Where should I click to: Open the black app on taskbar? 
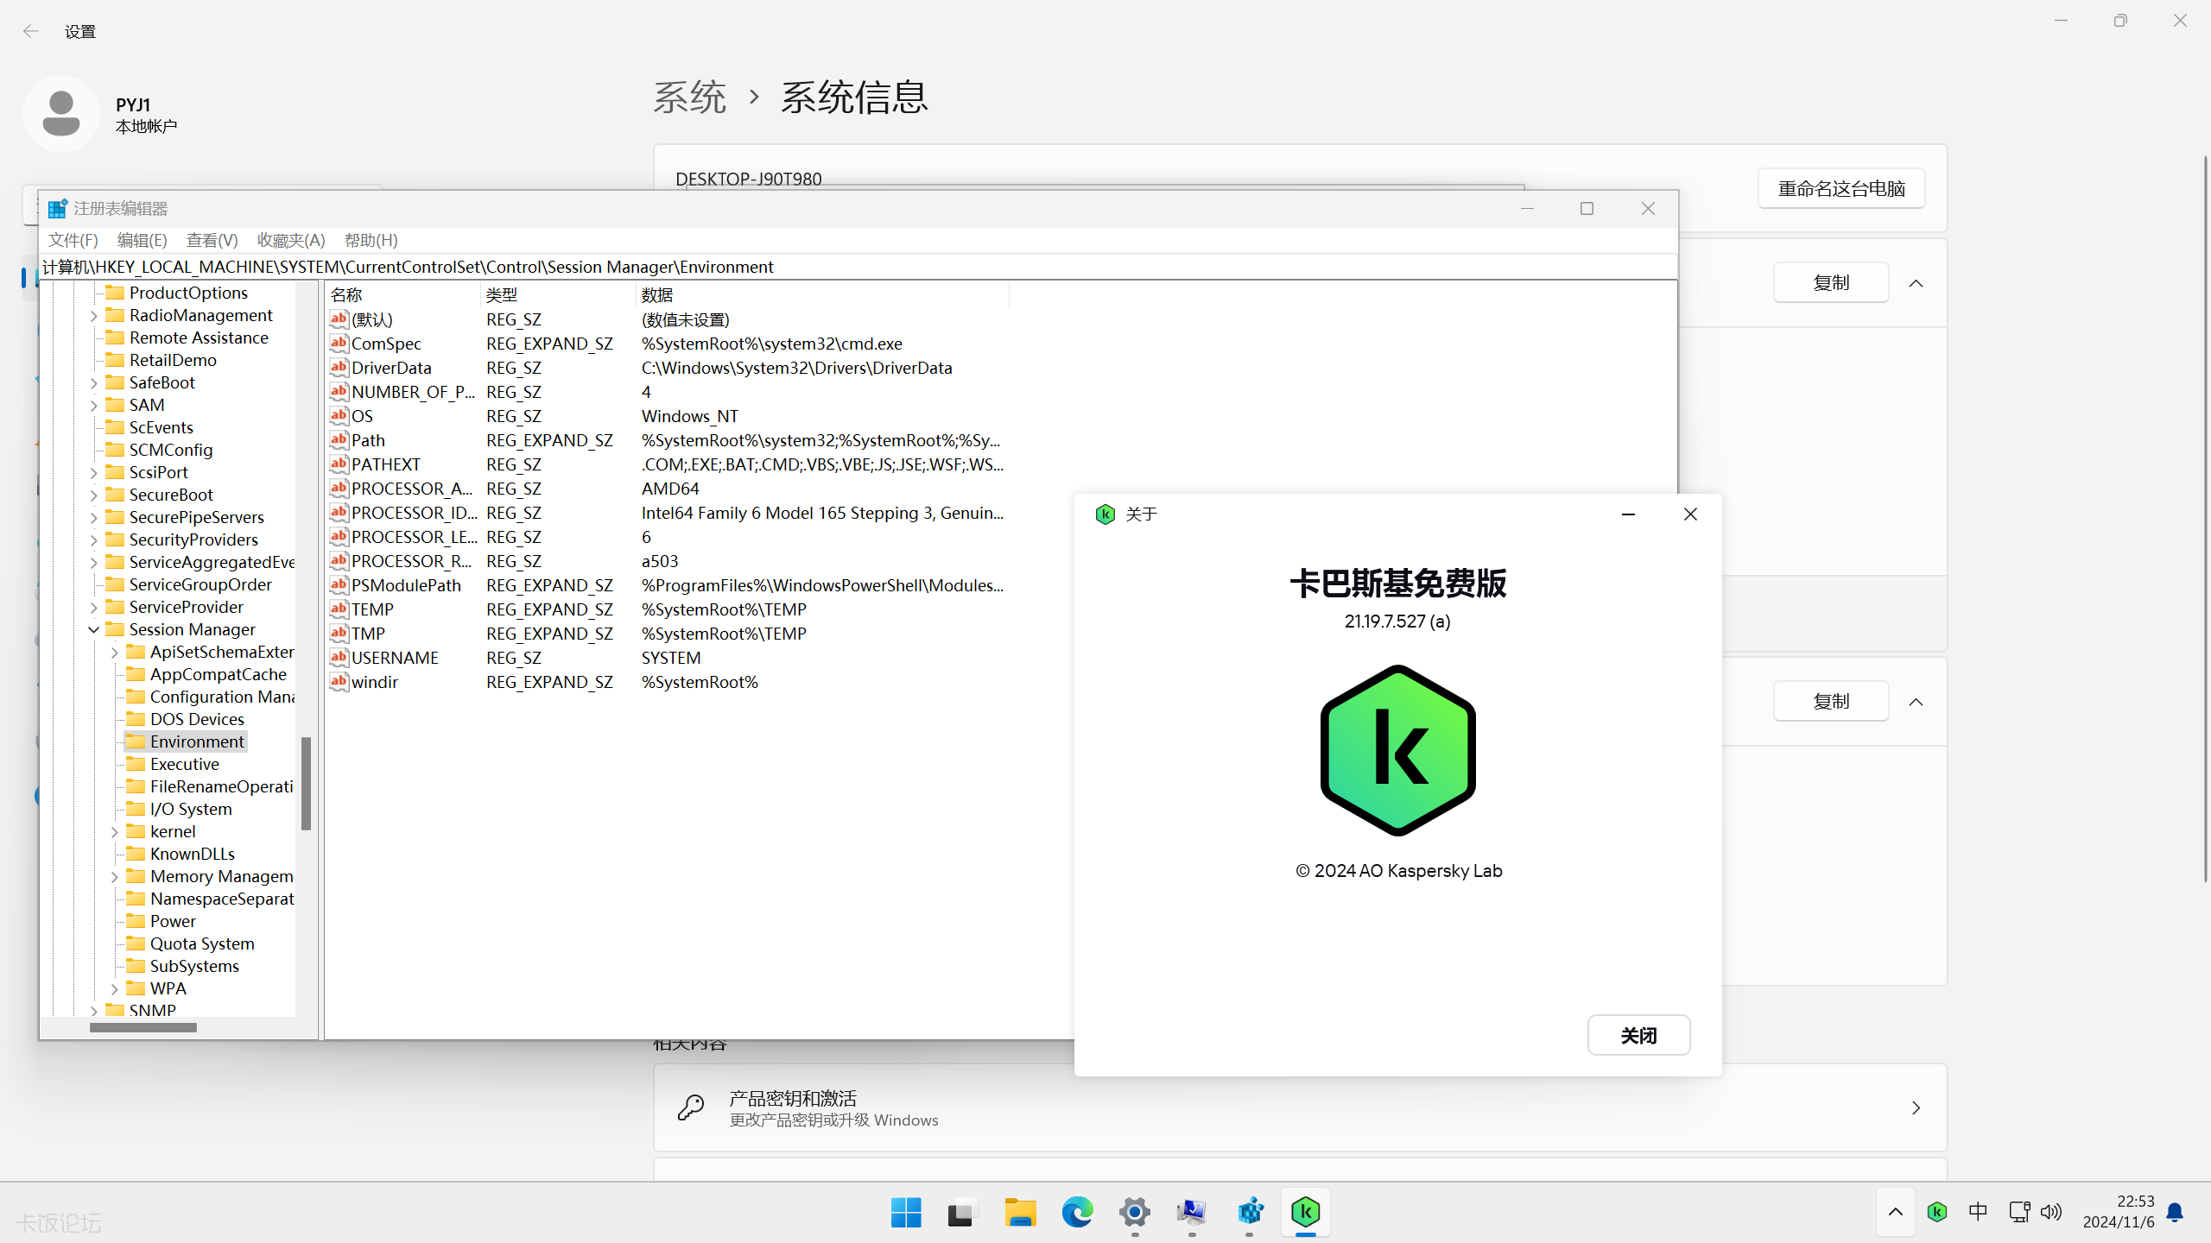960,1213
